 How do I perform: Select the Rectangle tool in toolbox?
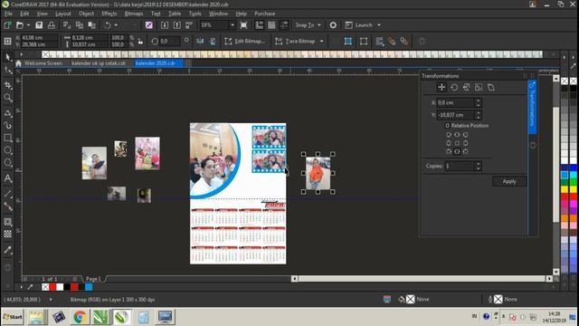coord(8,138)
